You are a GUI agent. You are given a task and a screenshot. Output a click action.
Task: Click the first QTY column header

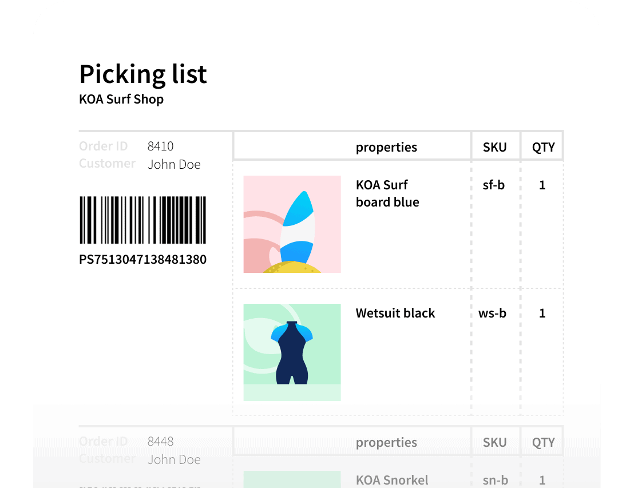543,147
